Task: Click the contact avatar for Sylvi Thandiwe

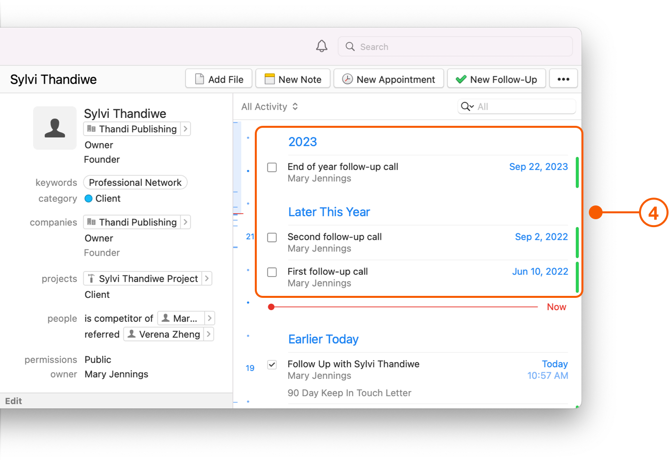Action: [55, 128]
